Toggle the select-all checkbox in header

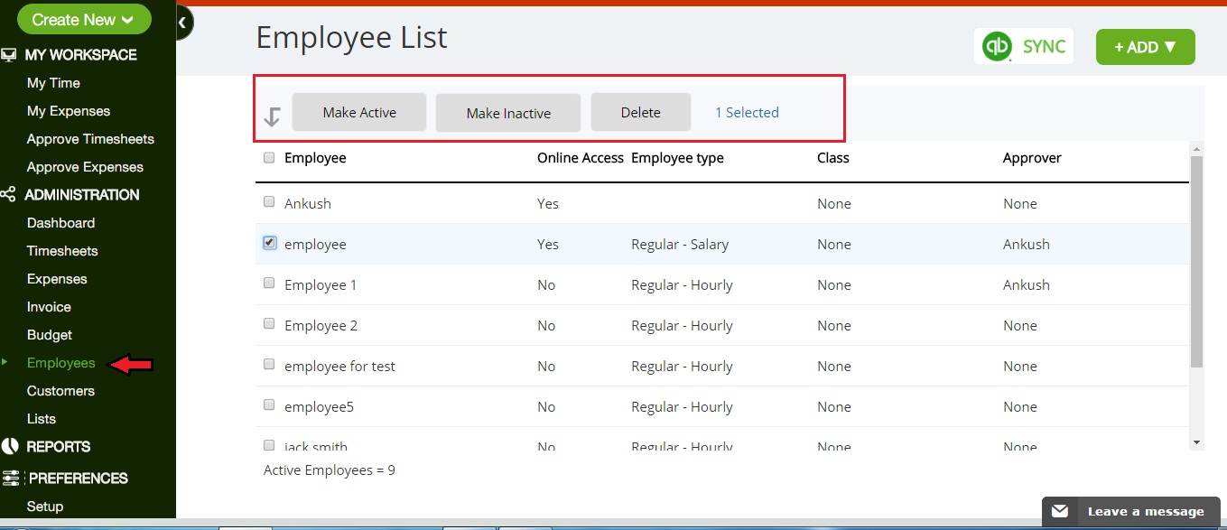[269, 158]
